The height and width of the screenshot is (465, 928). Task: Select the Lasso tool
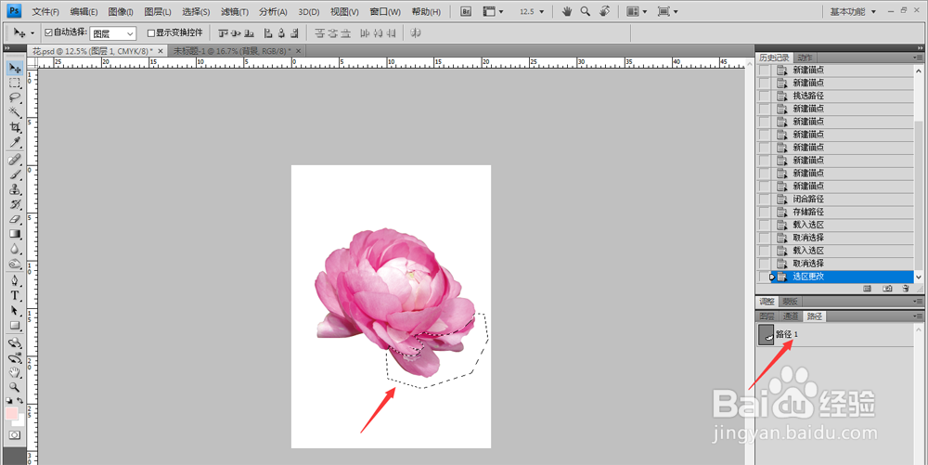coord(15,97)
